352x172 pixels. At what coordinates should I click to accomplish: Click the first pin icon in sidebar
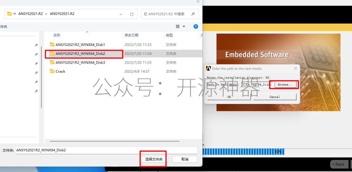(36, 45)
